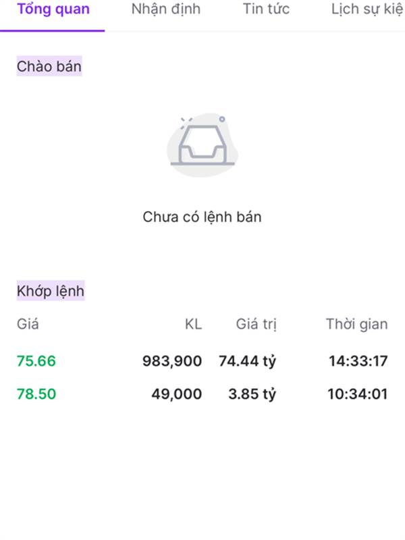
Task: Click the empty inbox tray icon
Action: 201,144
